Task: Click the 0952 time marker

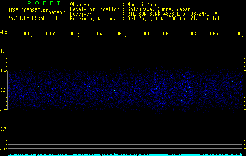Action: point(50,34)
